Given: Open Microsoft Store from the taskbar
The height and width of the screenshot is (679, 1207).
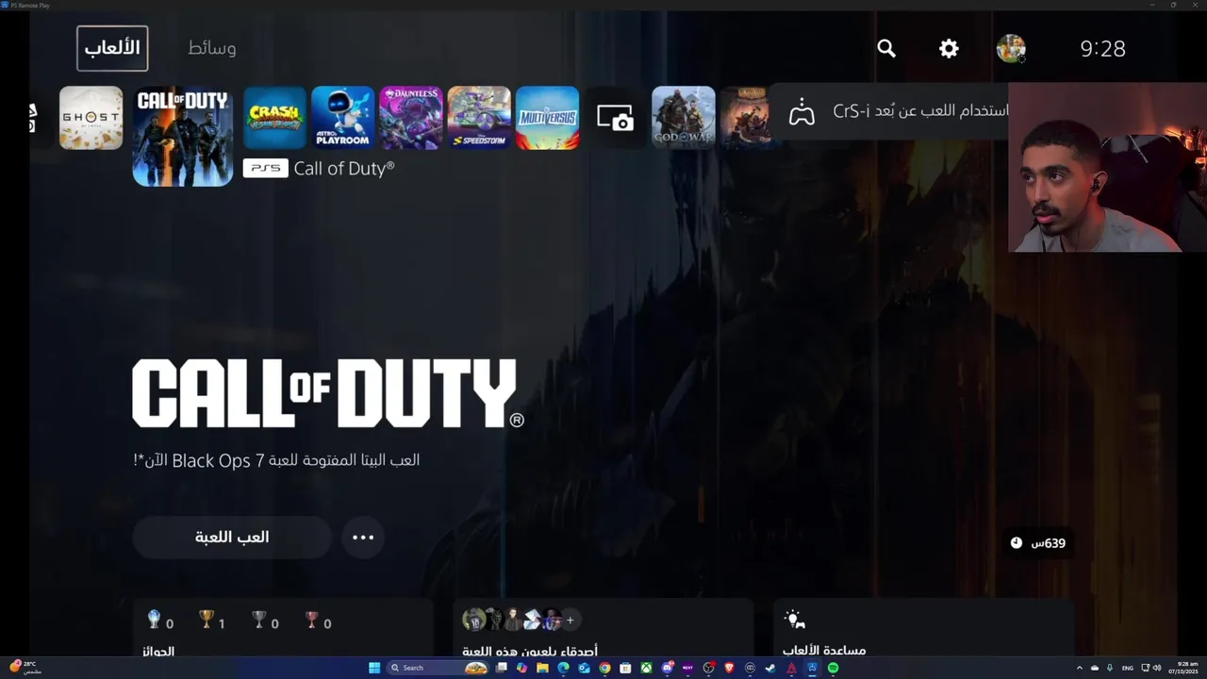Looking at the screenshot, I should point(625,668).
